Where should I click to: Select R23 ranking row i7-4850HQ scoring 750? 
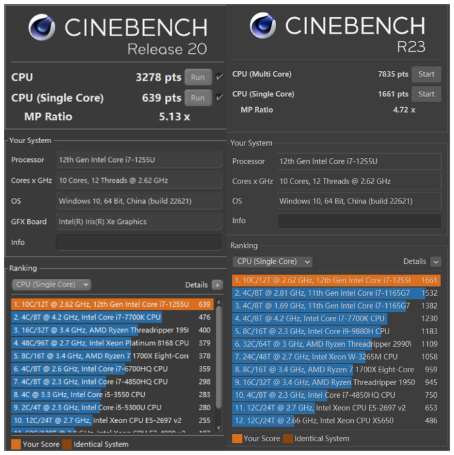(336, 395)
